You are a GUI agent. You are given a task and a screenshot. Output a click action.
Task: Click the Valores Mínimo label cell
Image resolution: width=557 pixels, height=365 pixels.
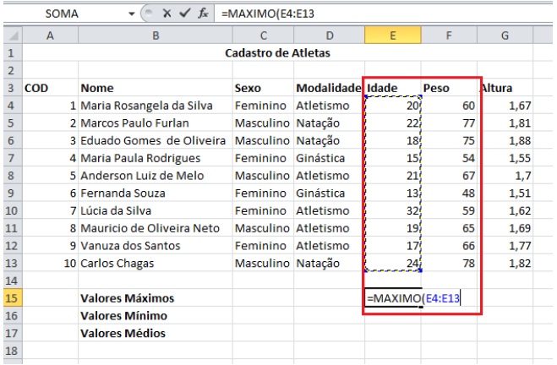tap(124, 315)
